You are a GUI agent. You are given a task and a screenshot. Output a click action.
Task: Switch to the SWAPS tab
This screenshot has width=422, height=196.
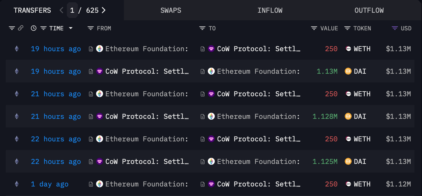pos(171,10)
